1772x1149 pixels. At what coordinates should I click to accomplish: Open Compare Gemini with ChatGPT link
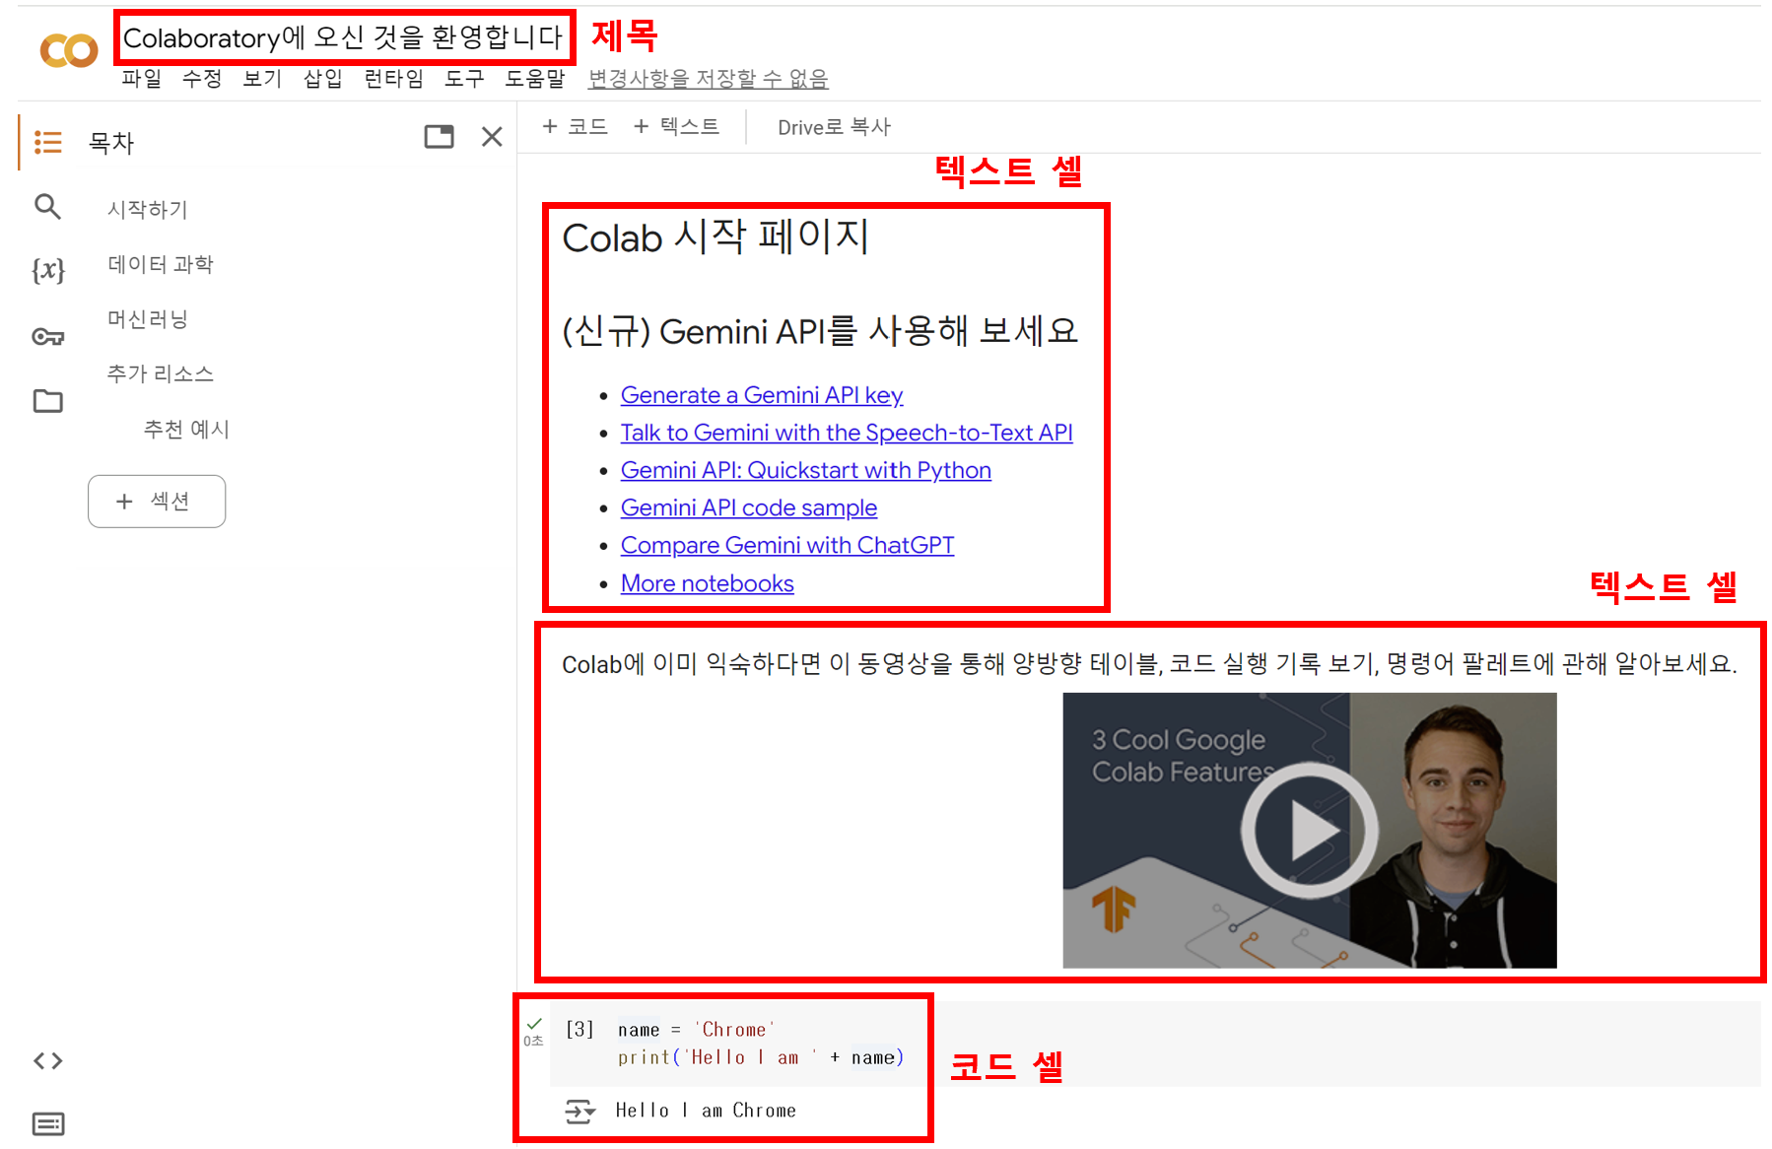(x=787, y=545)
